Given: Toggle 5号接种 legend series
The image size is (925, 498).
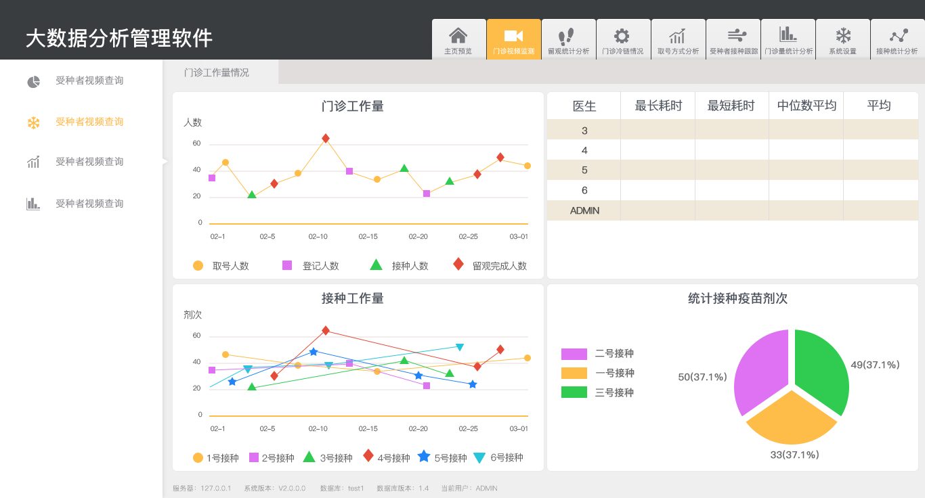Looking at the screenshot, I should [x=442, y=457].
